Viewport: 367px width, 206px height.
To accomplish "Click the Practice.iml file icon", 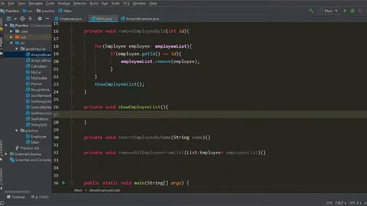I will 17,148.
